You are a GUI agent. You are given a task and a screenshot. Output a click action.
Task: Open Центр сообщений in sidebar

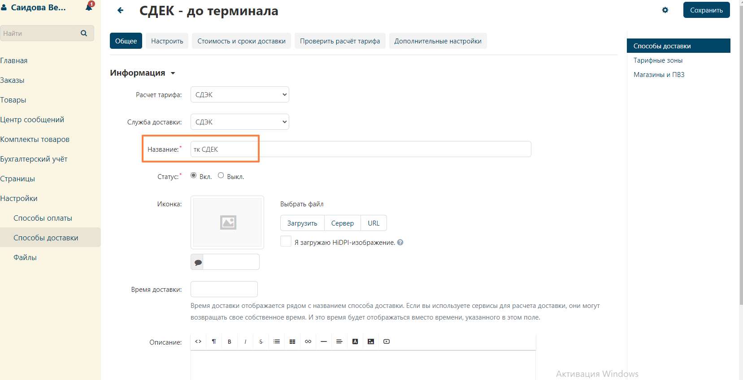(32, 120)
